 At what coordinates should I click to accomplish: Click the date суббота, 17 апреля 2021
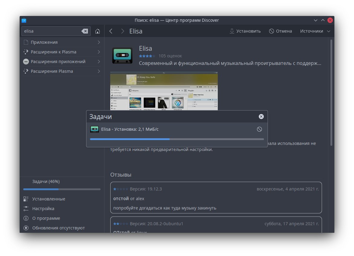[292, 224]
